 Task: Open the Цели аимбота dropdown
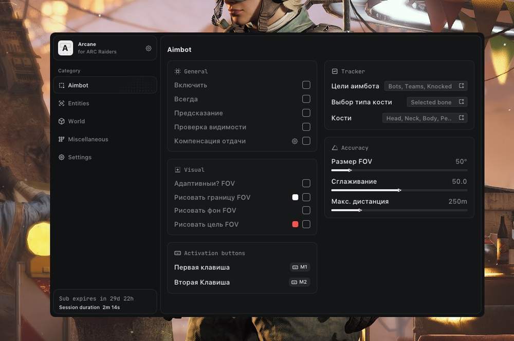[426, 86]
